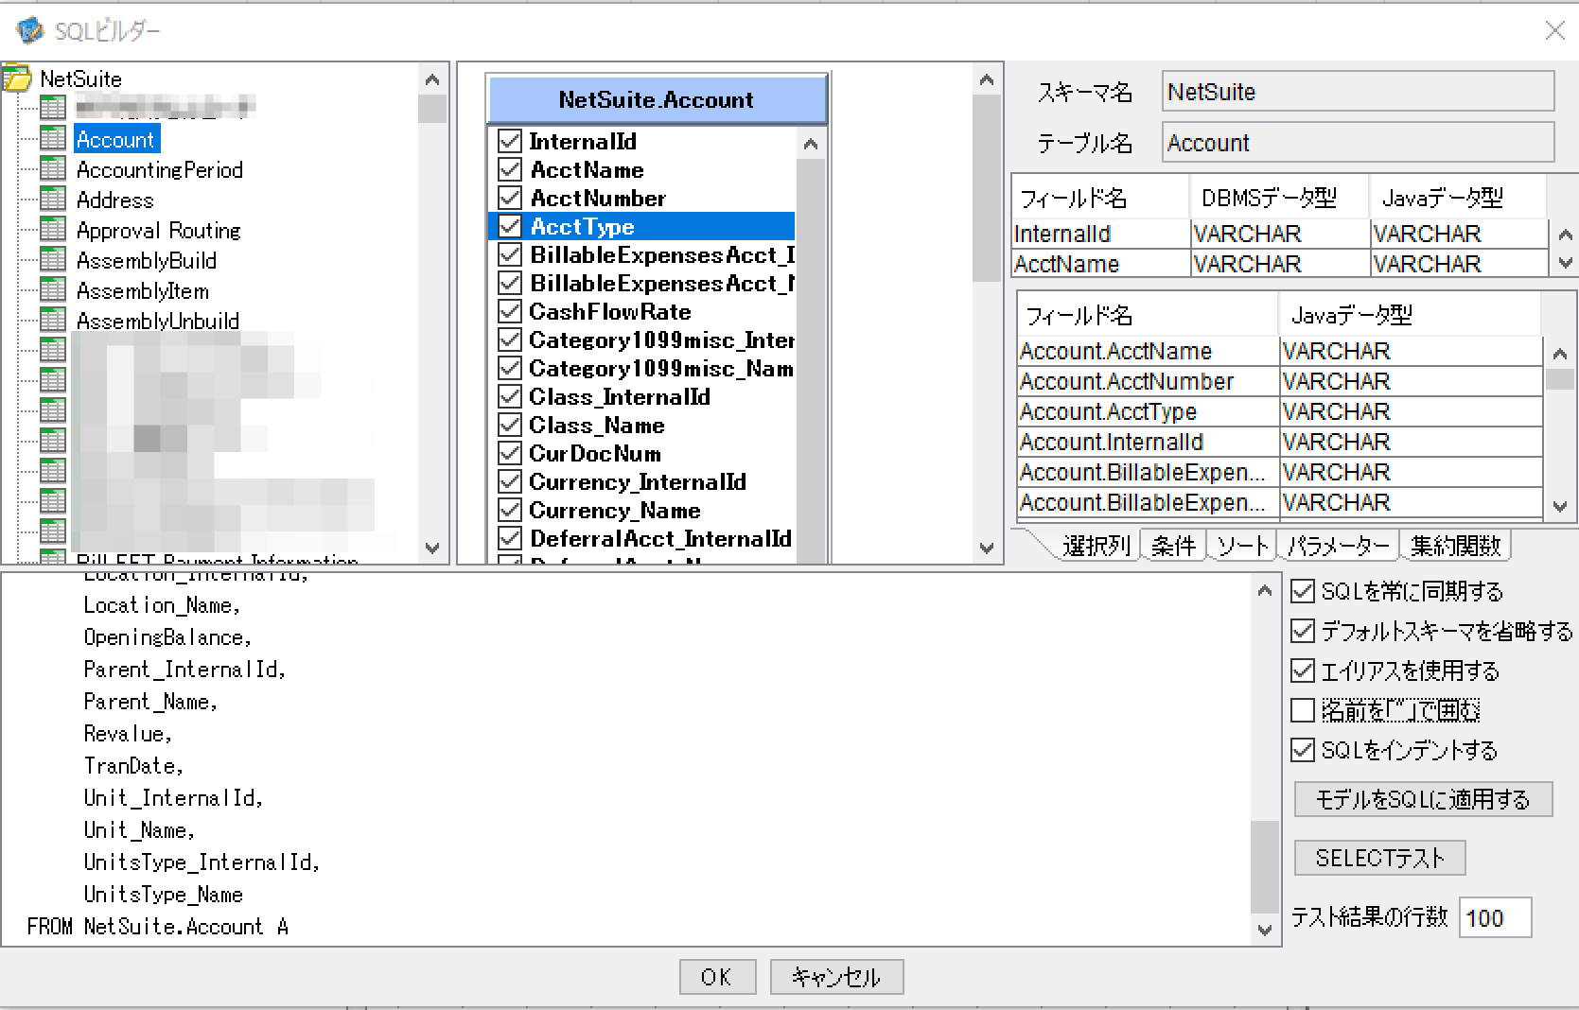The image size is (1579, 1010).
Task: Enable the 名前を""で囲む checkbox
Action: point(1303,710)
